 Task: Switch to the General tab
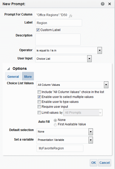coord(13,76)
